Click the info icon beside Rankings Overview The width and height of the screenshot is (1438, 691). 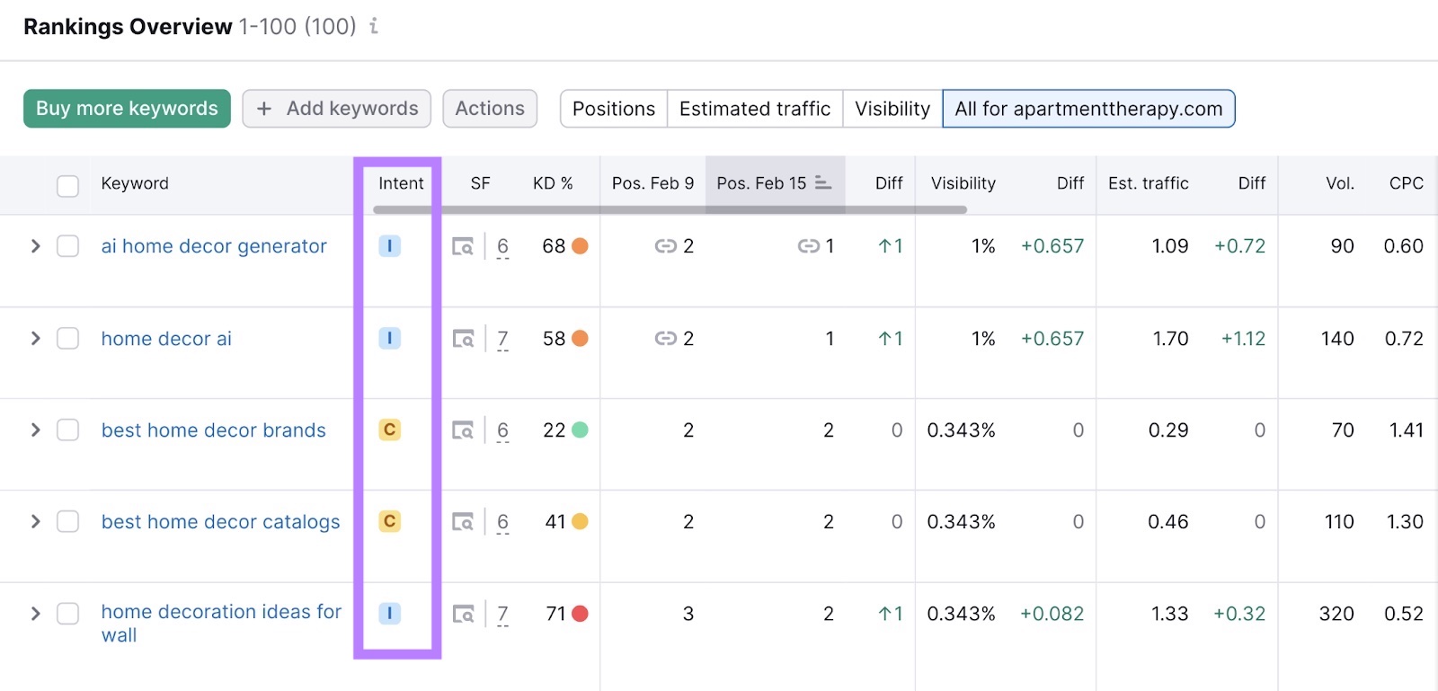pos(374,26)
